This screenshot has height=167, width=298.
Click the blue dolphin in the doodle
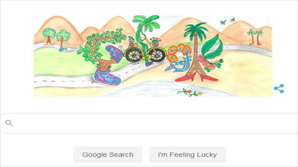click(x=177, y=65)
